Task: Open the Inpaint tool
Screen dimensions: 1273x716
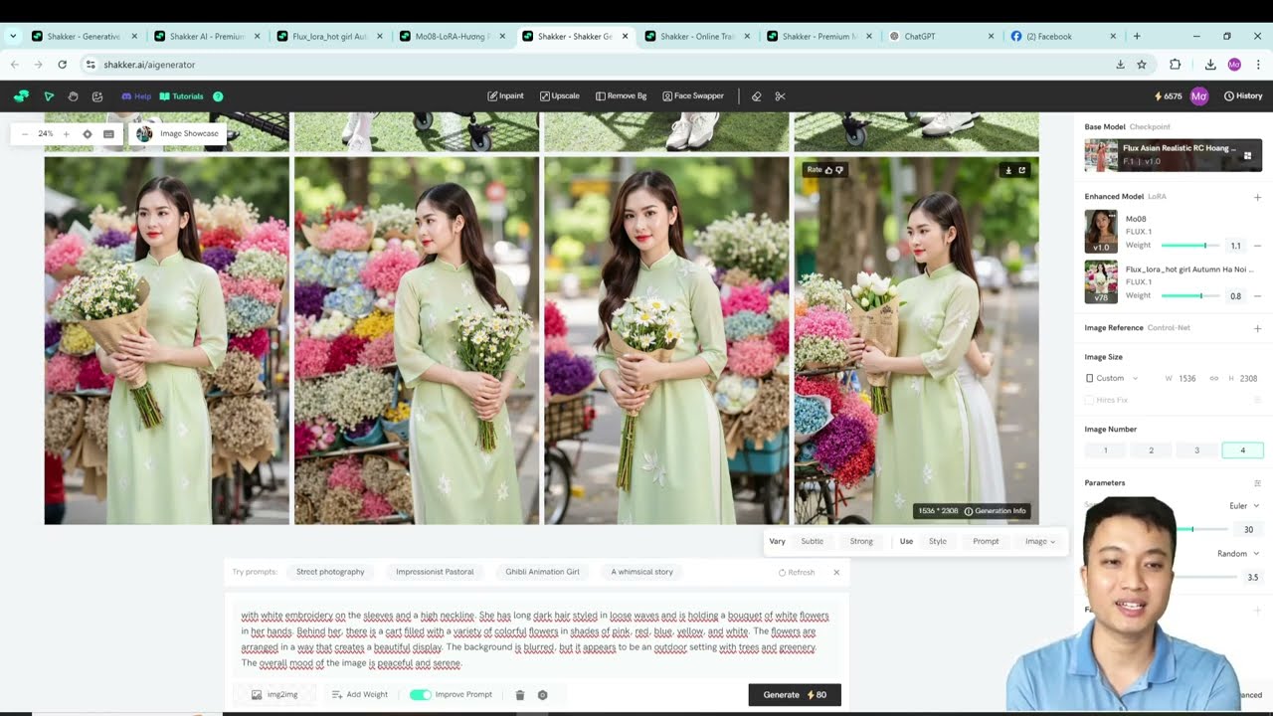Action: click(505, 96)
